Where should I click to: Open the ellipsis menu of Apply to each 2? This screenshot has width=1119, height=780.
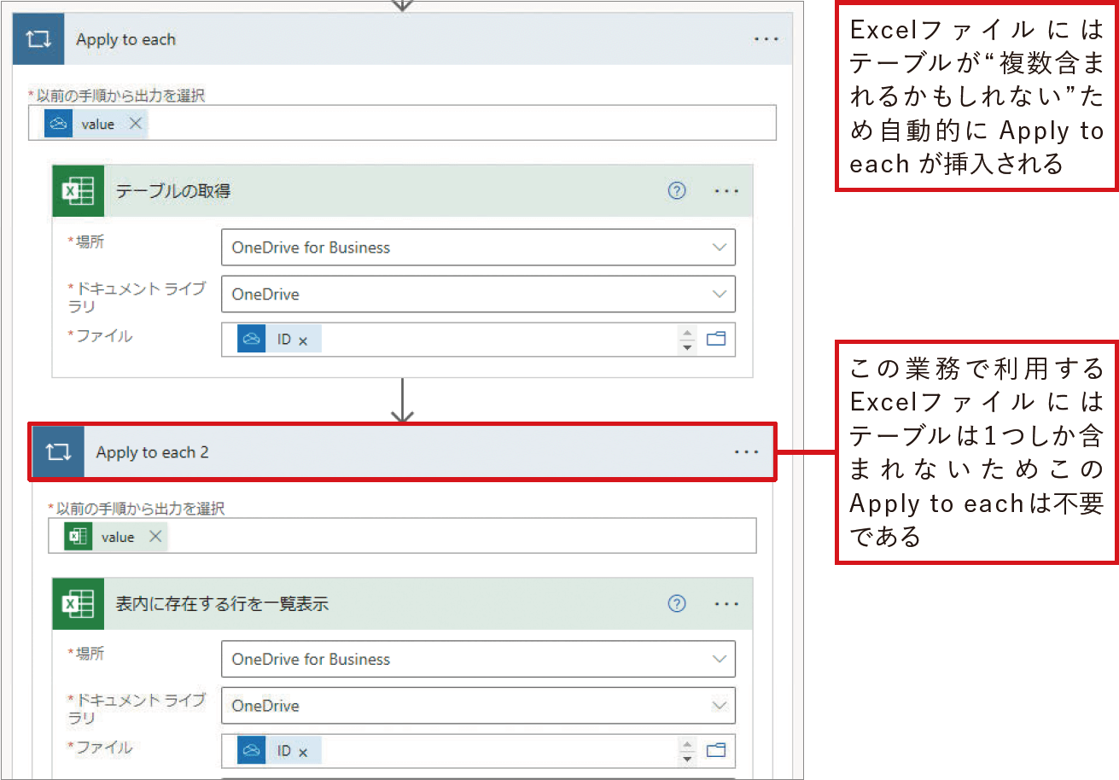[746, 452]
